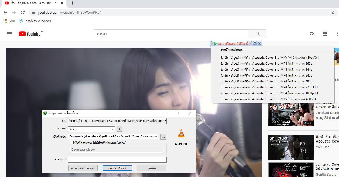Click the YouTube logo
The width and height of the screenshot is (339, 177).
(30, 34)
